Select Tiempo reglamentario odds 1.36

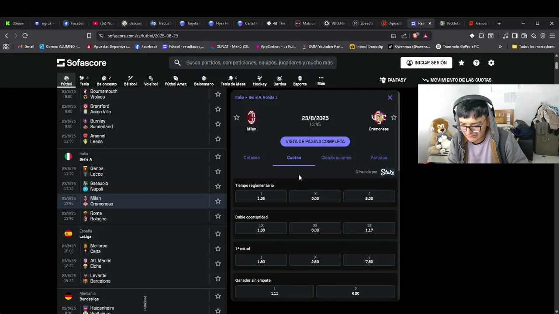[261, 196]
